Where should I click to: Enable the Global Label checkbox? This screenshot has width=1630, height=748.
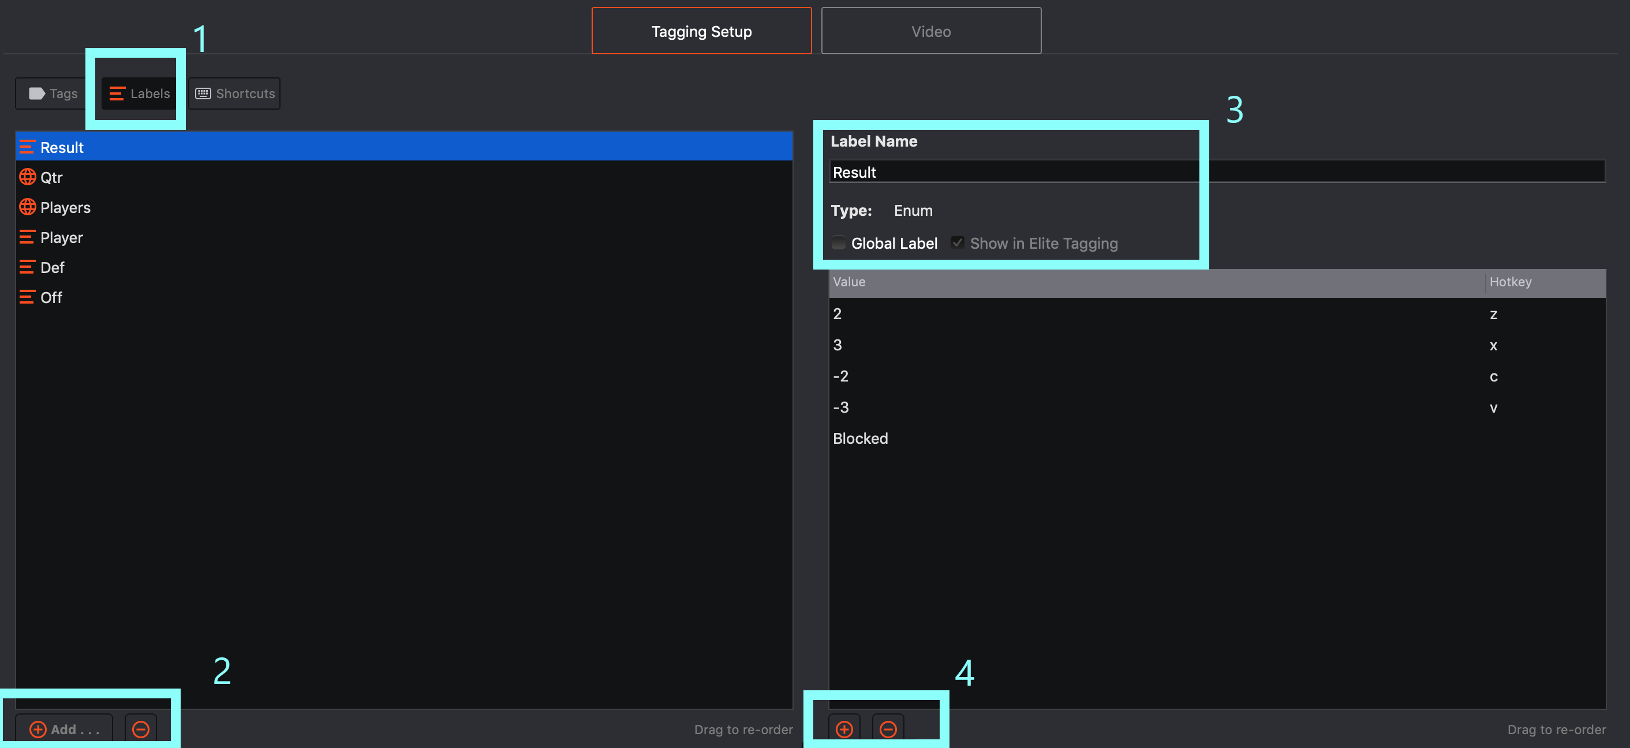[x=839, y=243]
